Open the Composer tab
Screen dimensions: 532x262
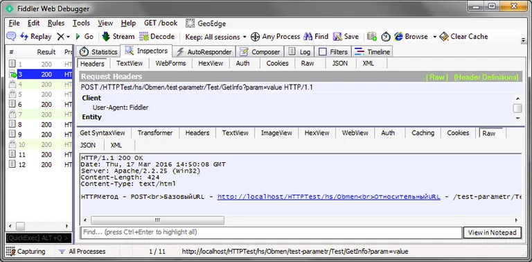point(260,52)
